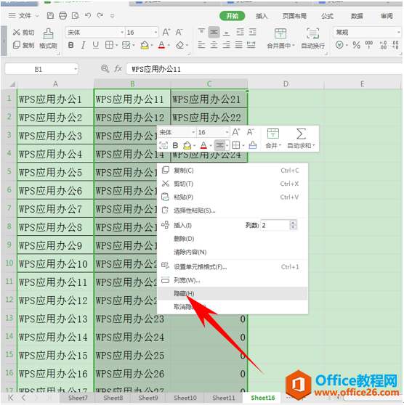The width and height of the screenshot is (404, 405).
Task: Click mini toolbar fill color bucket
Action: point(187,146)
